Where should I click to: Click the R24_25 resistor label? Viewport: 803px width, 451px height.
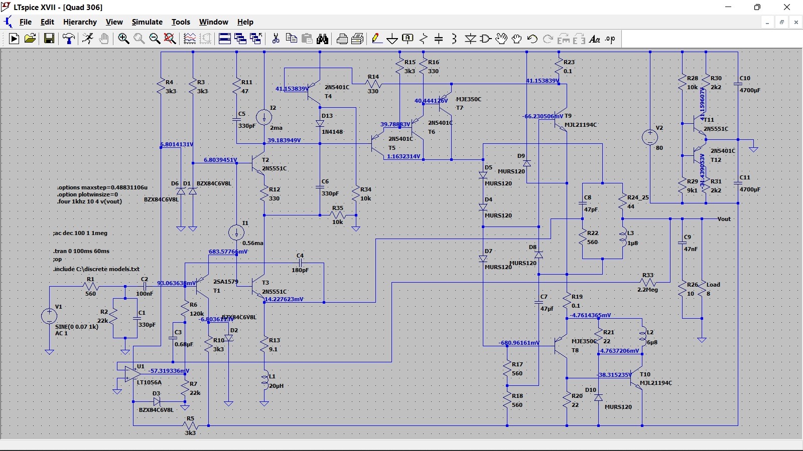tap(638, 197)
